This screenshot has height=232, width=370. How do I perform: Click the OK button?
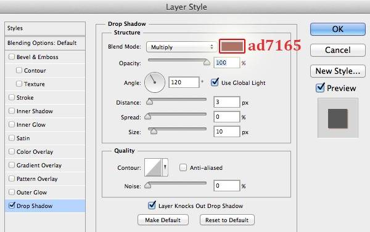[338, 29]
